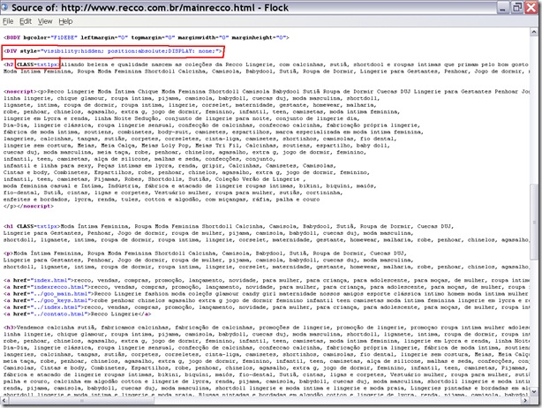Click the line starting 'lingerie sem costura, Meias'

(x=196, y=146)
